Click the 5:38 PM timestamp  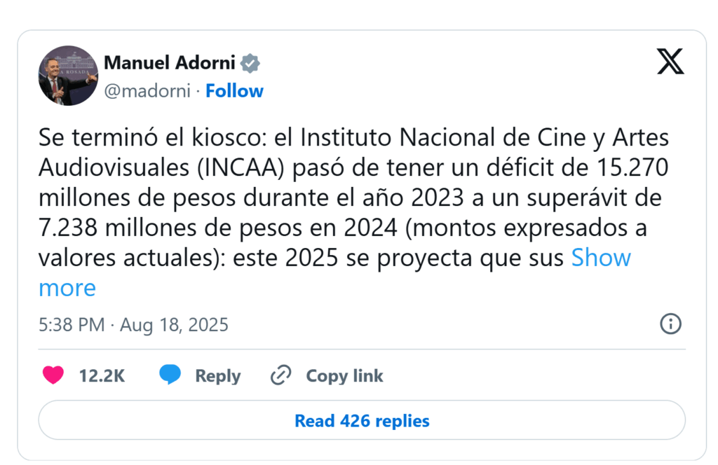pos(72,325)
